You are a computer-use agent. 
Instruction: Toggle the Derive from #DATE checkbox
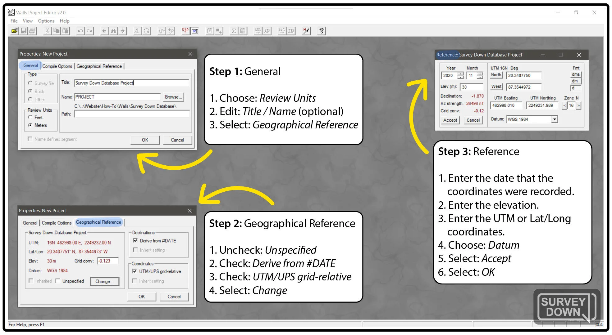(x=135, y=240)
